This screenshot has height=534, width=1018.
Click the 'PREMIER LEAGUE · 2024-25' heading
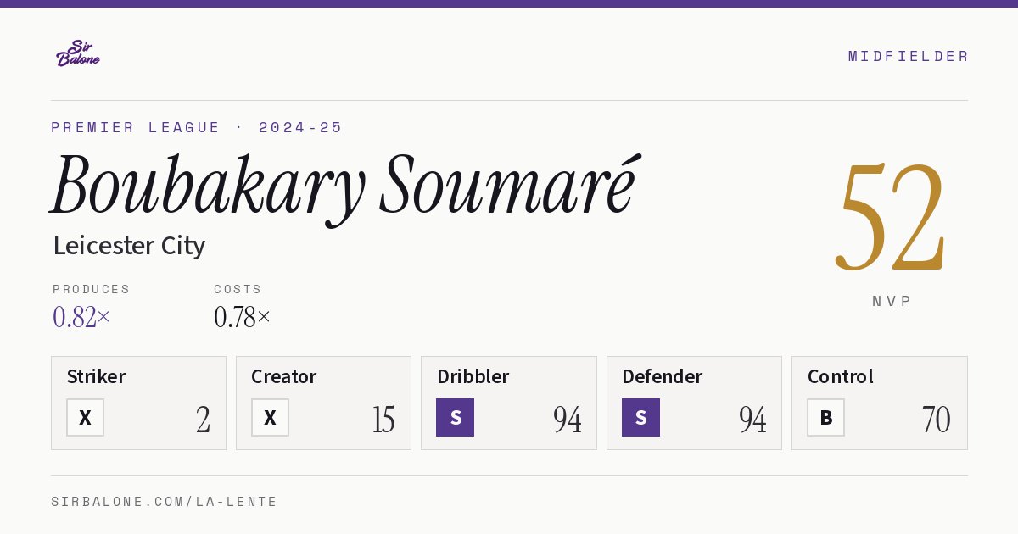point(197,127)
